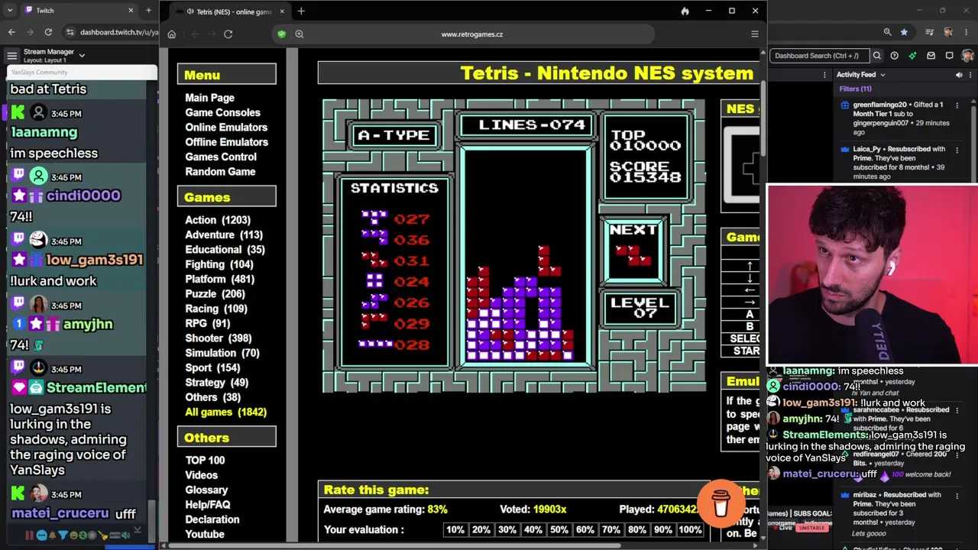Open the green sparkle icon in Twitch header
Image resolution: width=978 pixels, height=550 pixels.
click(x=912, y=55)
